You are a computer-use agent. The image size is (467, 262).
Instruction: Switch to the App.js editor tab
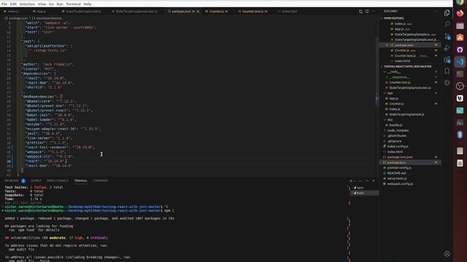(x=41, y=12)
